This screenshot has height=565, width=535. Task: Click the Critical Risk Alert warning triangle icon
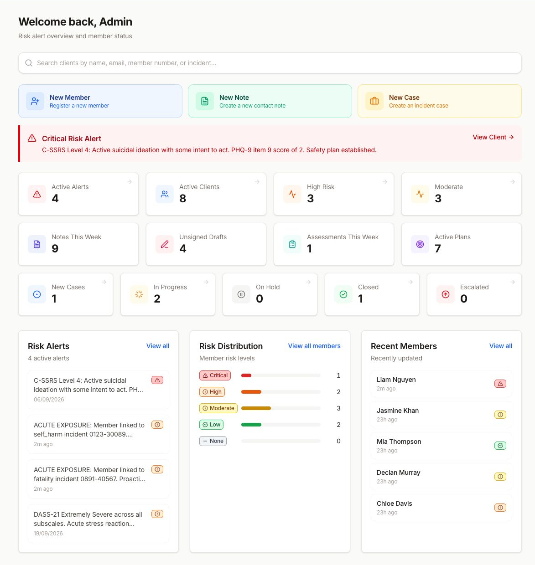point(32,138)
